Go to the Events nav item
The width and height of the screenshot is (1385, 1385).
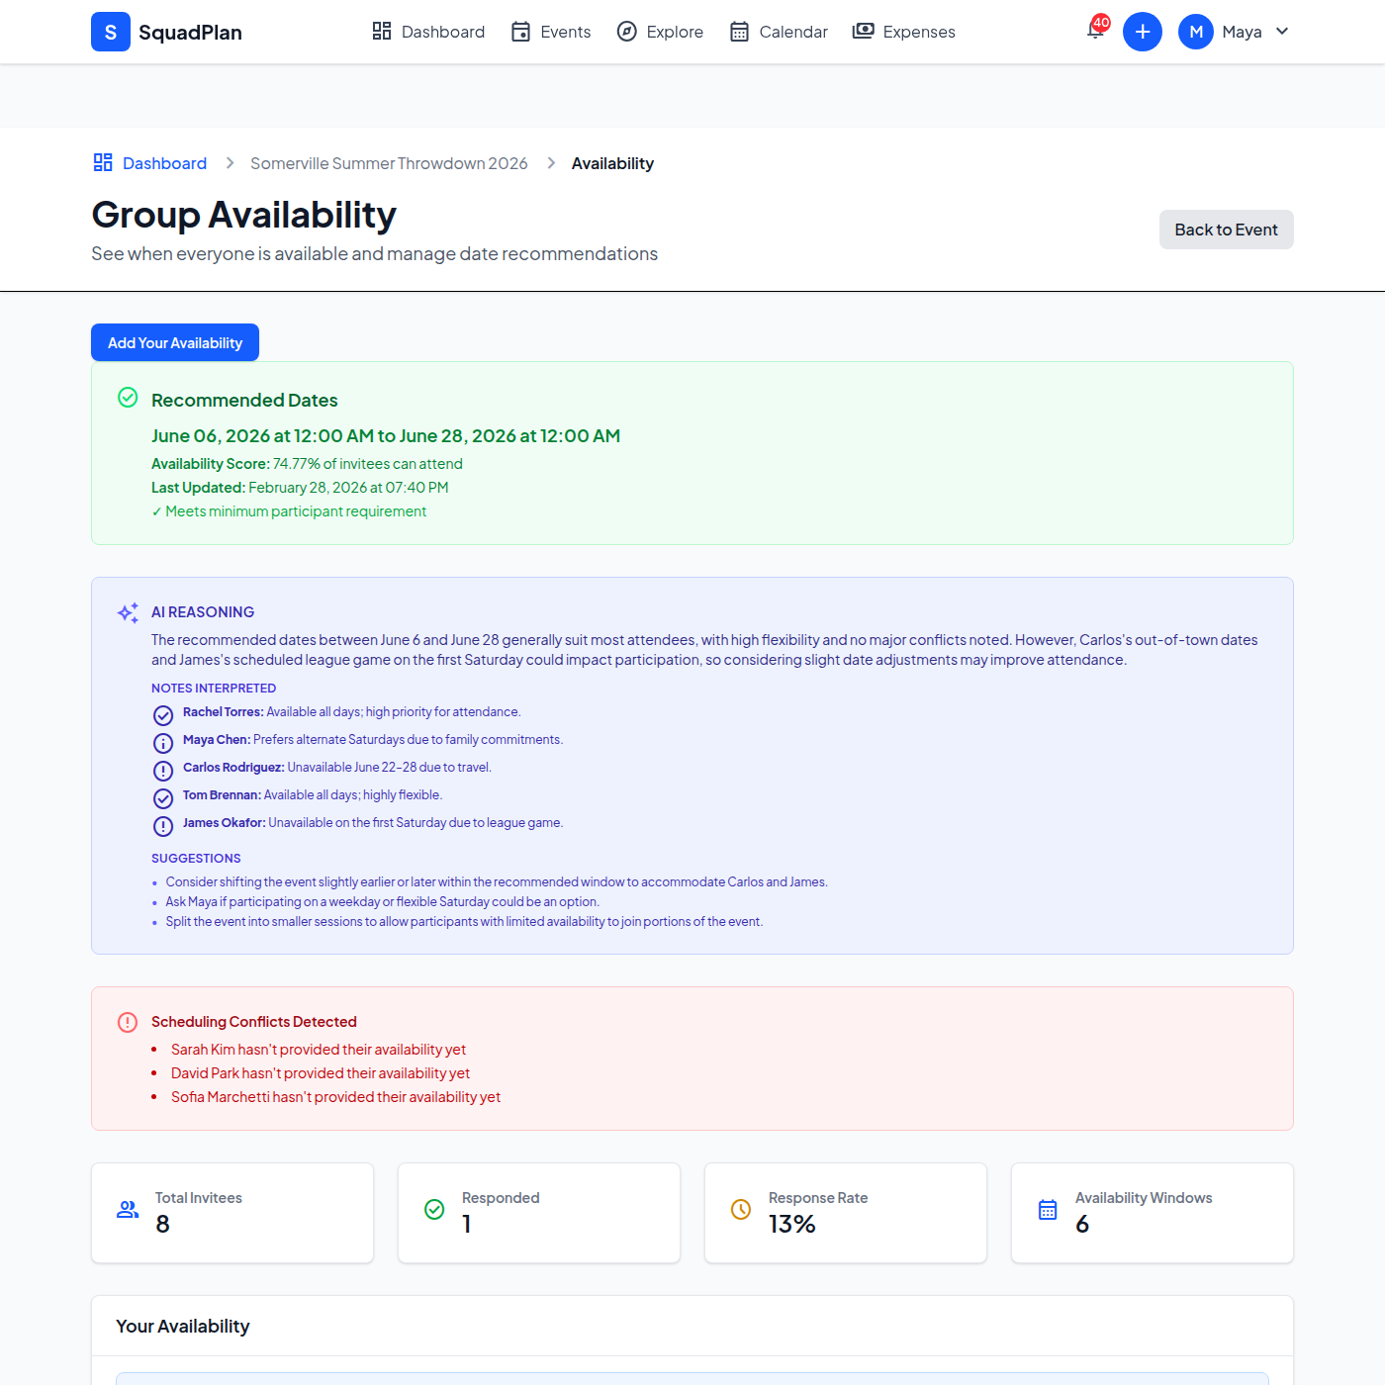pyautogui.click(x=551, y=32)
